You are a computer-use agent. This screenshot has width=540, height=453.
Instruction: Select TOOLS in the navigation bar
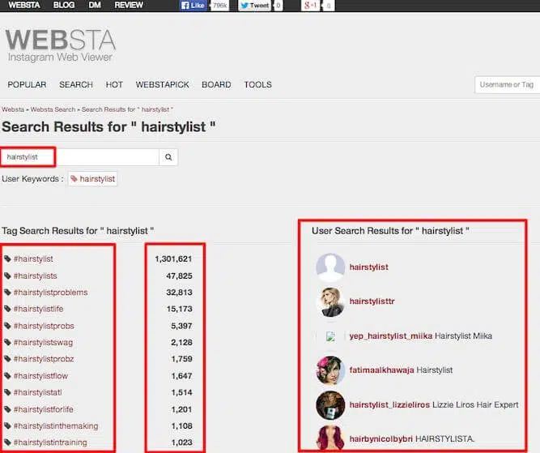(x=257, y=84)
